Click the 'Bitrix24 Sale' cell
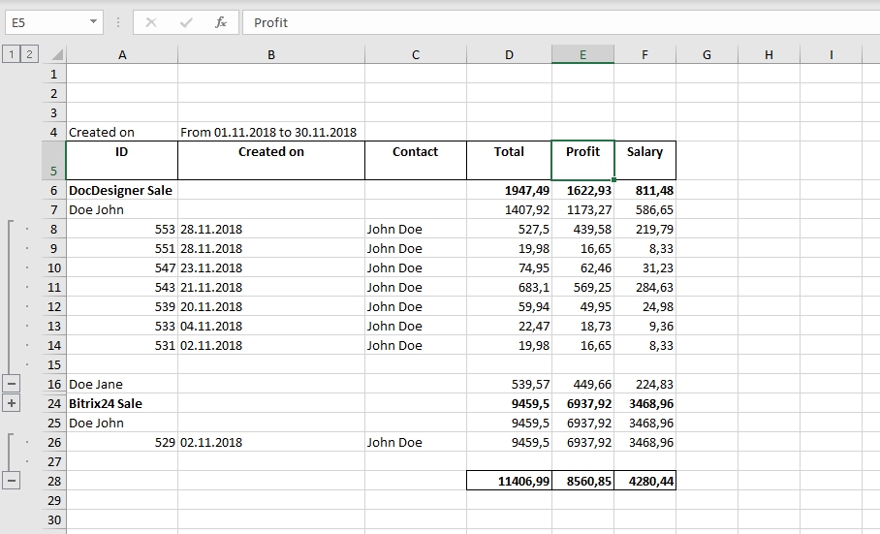The width and height of the screenshot is (880, 534). pyautogui.click(x=122, y=403)
